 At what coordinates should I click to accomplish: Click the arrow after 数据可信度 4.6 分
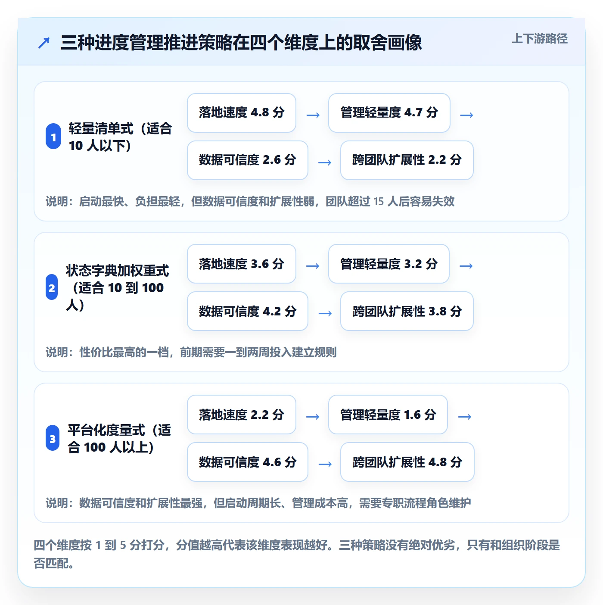(x=325, y=464)
